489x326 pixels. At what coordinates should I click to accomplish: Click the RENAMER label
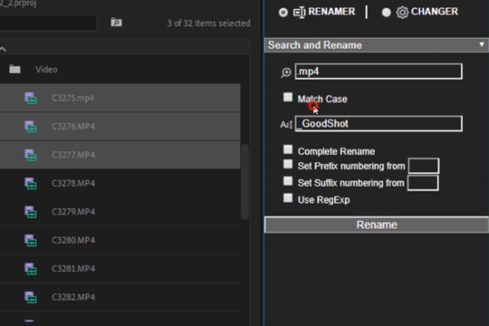pyautogui.click(x=331, y=12)
